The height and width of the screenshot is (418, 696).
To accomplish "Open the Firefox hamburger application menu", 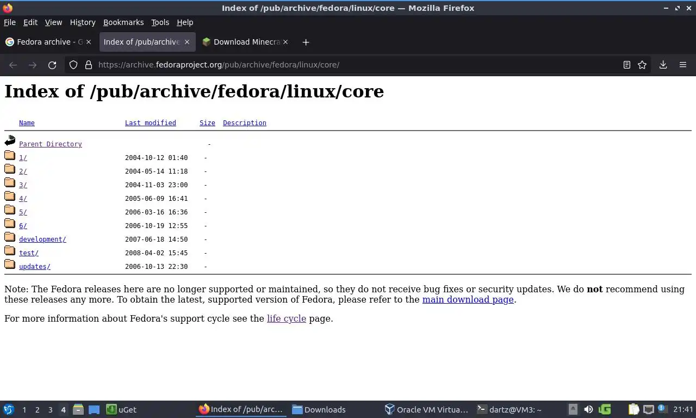I will 683,65.
